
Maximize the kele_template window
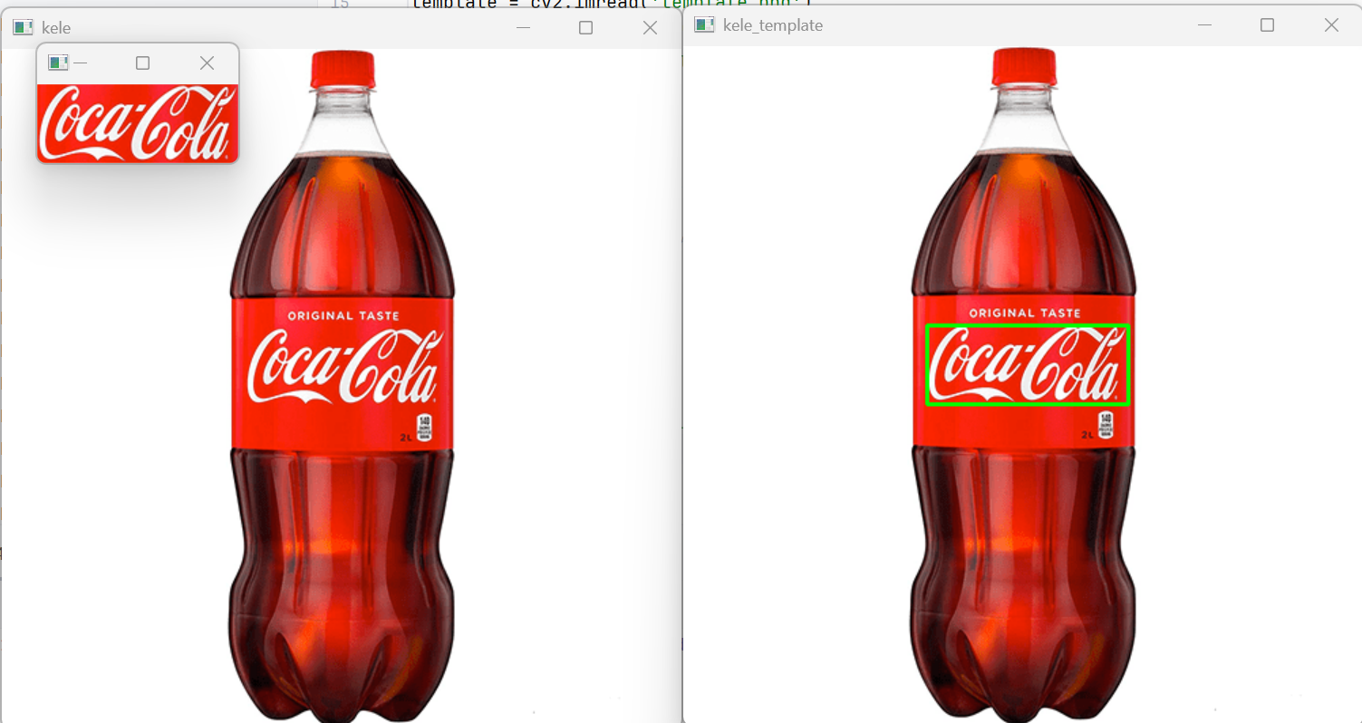click(1267, 25)
